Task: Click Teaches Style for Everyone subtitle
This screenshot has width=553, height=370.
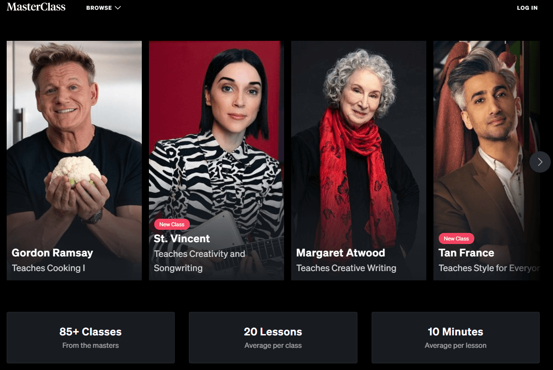Action: tap(489, 268)
